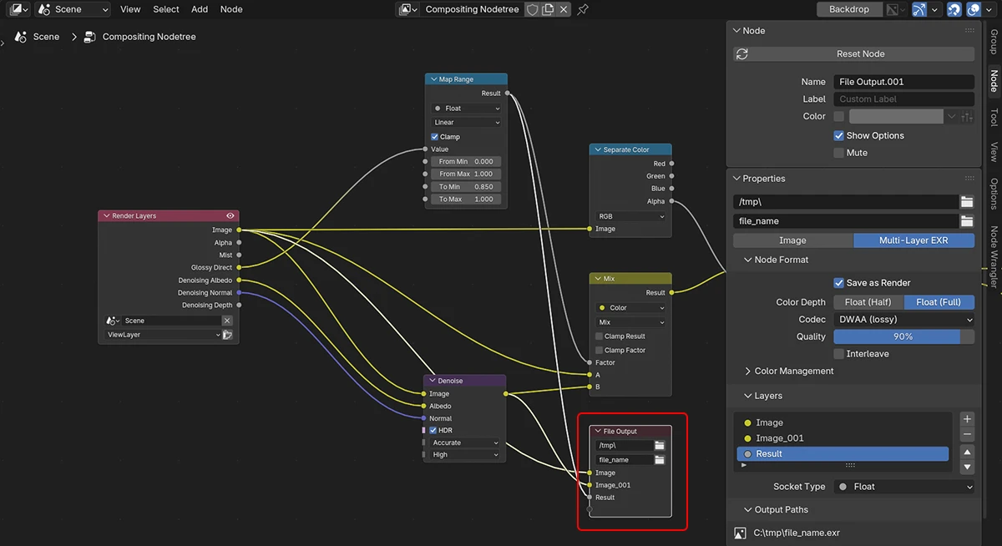The width and height of the screenshot is (1002, 546).
Task: Add a new layer with plus button
Action: tap(967, 419)
